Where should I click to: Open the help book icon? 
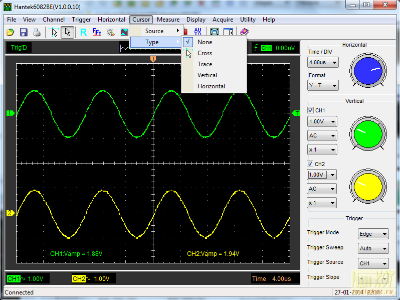(x=244, y=32)
